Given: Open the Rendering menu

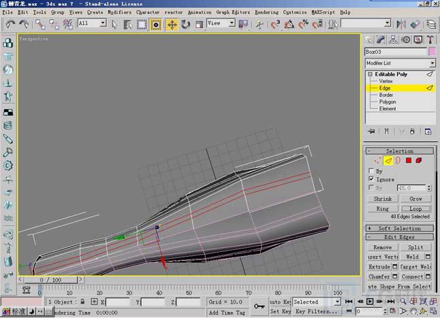Looking at the screenshot, I should tap(266, 12).
